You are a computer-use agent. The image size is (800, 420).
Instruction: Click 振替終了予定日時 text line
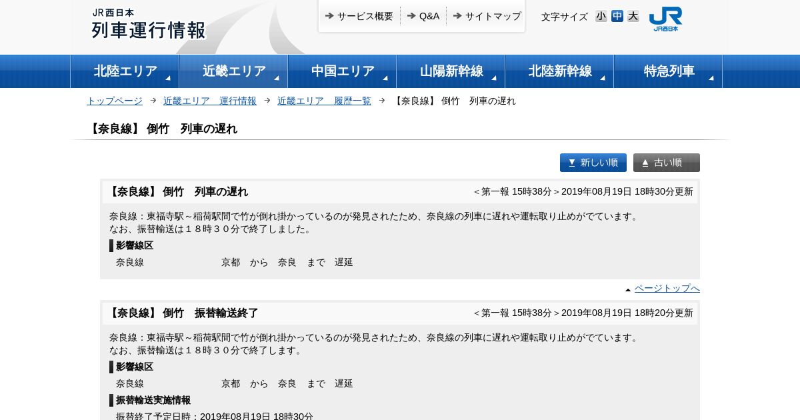pos(214,417)
